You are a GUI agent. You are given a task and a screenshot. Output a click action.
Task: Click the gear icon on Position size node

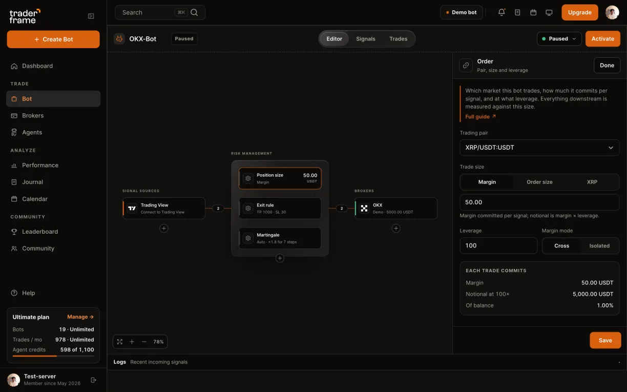point(248,178)
